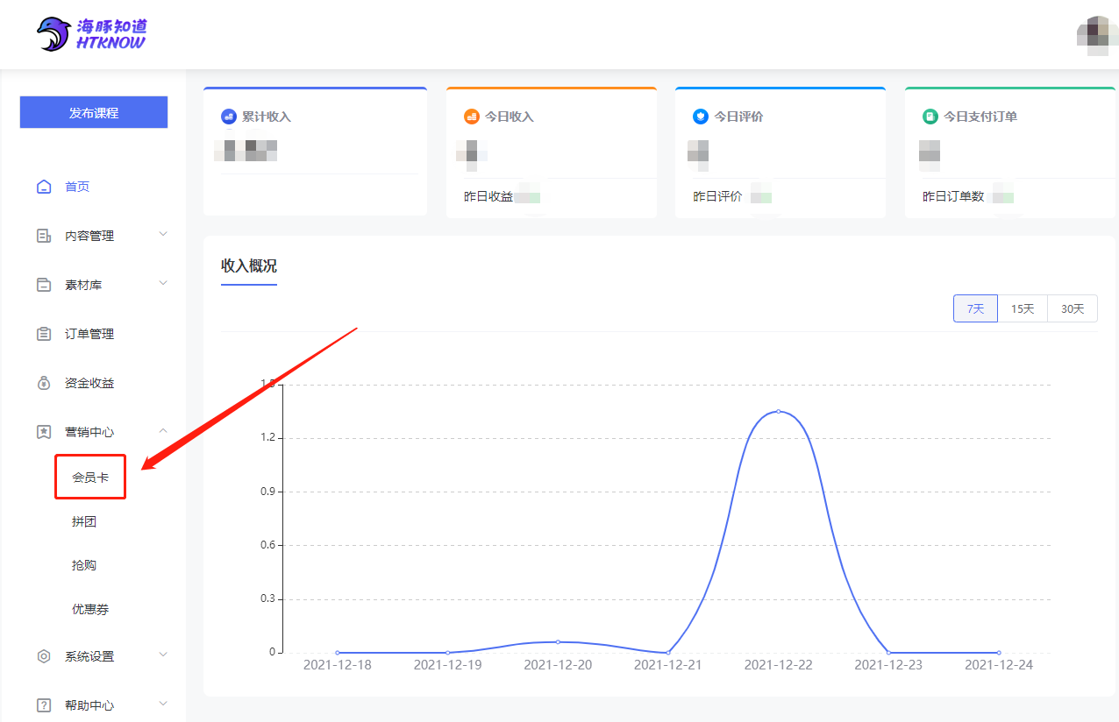The width and height of the screenshot is (1119, 722).
Task: Click the 系统设置 gear icon
Action: 44,656
